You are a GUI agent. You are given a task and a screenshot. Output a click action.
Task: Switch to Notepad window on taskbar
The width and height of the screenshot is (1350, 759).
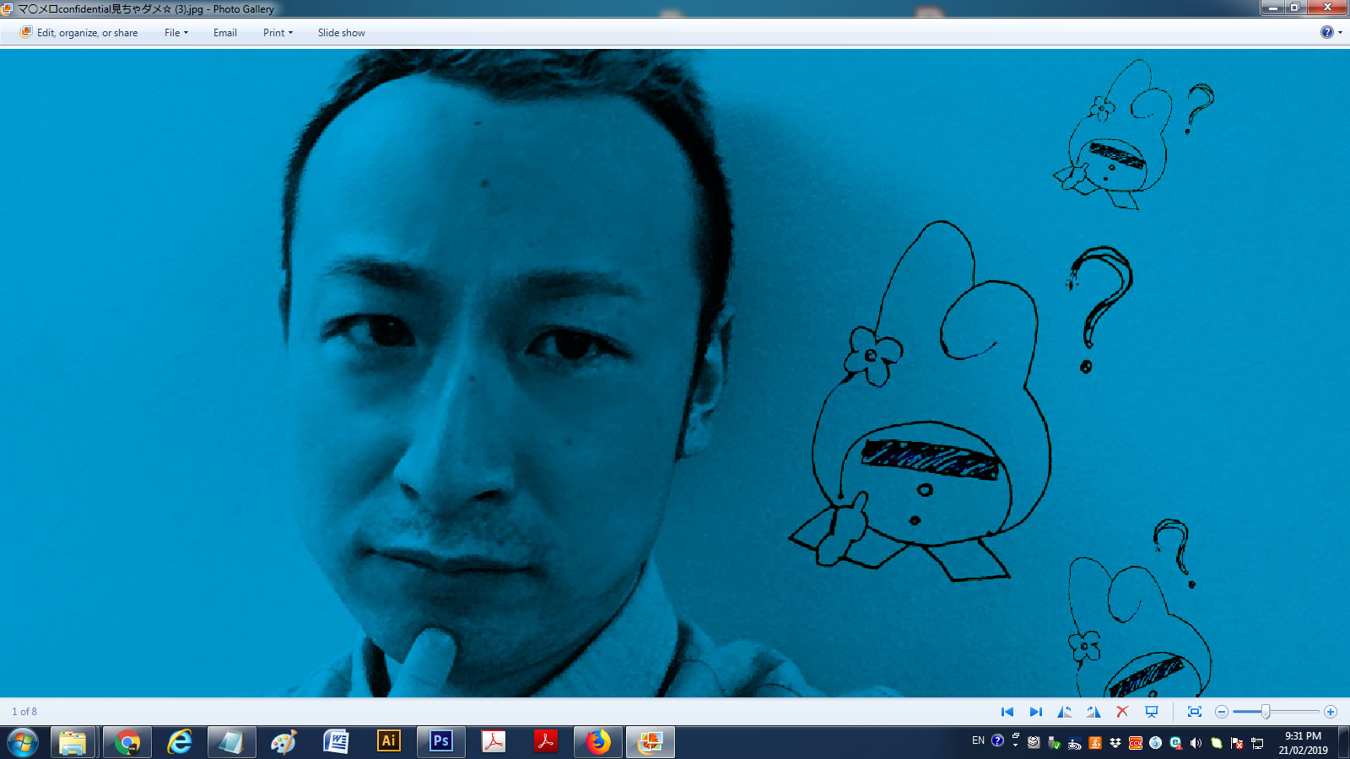(232, 743)
